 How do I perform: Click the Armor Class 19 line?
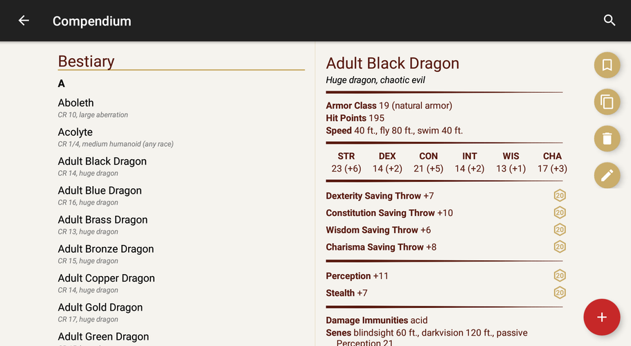[389, 106]
